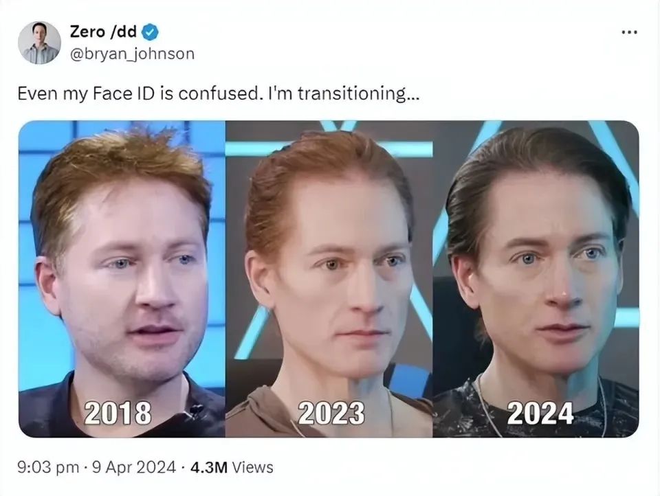This screenshot has width=660, height=496.
Task: Open the photo panel labeled 2023
Action: click(329, 279)
